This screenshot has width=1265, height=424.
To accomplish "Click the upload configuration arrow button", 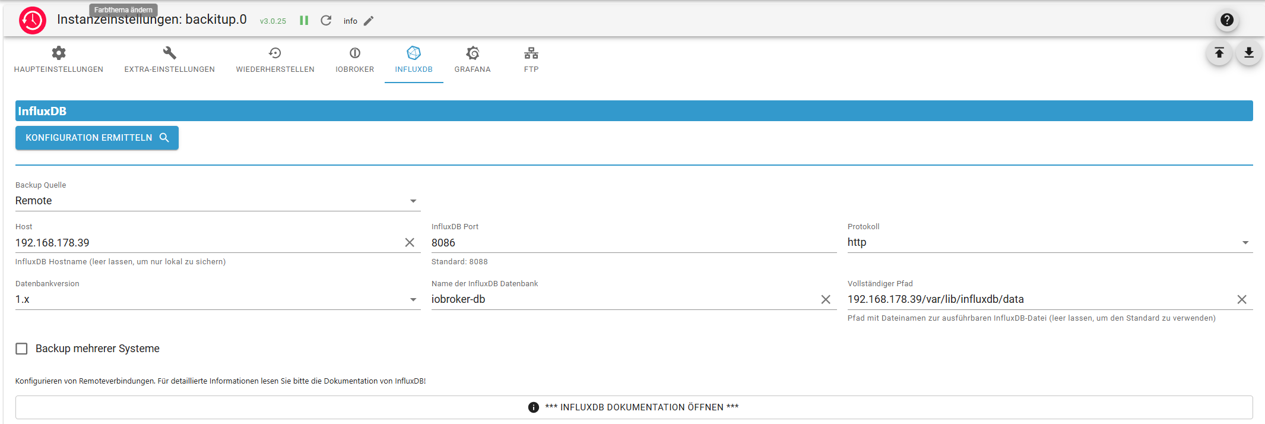I will (1219, 53).
